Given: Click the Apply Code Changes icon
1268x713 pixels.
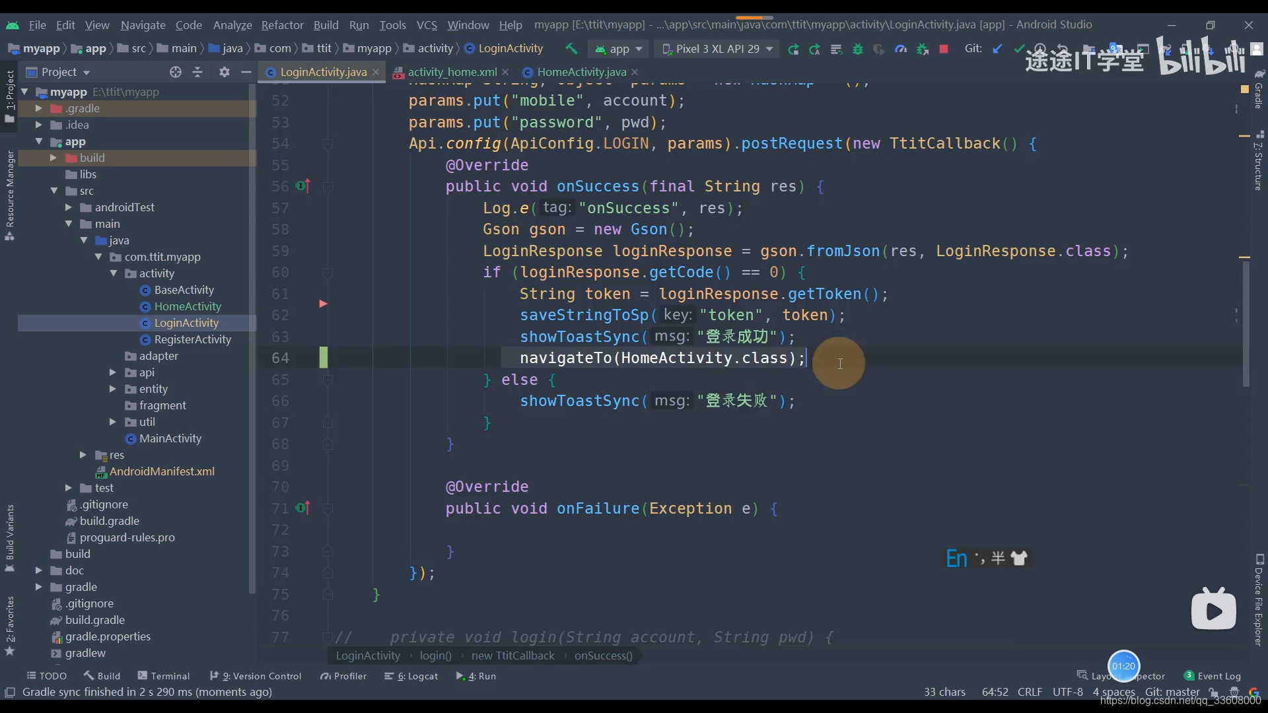Looking at the screenshot, I should tap(836, 49).
